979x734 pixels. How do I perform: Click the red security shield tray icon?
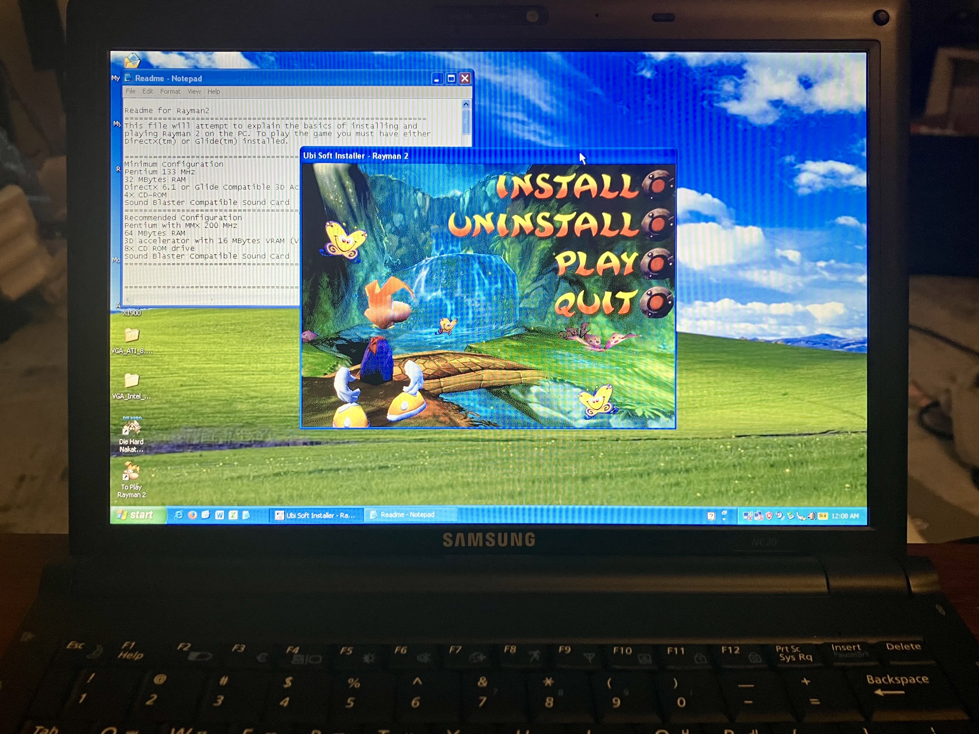pos(769,516)
